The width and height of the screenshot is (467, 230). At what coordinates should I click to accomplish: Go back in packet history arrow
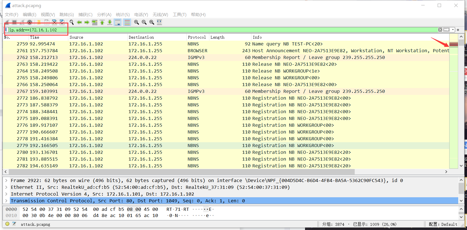(x=79, y=22)
